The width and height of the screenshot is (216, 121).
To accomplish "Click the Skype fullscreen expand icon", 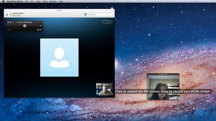I will coord(113,10).
